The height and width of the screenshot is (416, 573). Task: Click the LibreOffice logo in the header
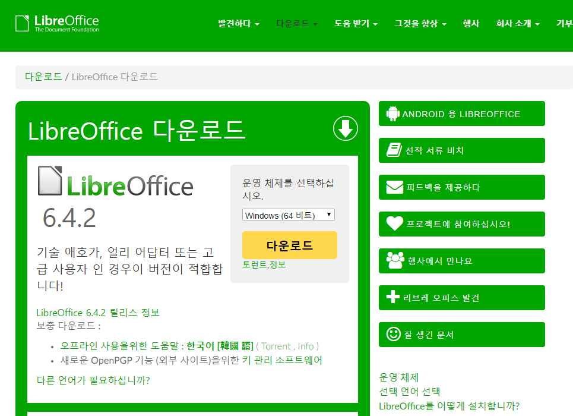tap(57, 23)
